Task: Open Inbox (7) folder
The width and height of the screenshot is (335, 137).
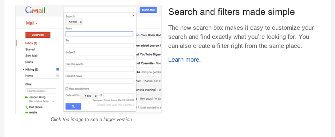Action: coord(31,43)
